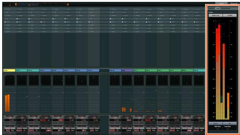Screen dimensions: 240x135
Task: Select the SFX 27 channel label
Action: (x=93, y=71)
